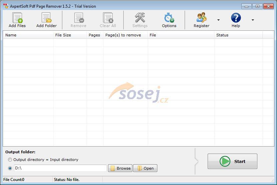Click the Register users icon
Image resolution: width=277 pixels, height=185 pixels.
[x=201, y=18]
